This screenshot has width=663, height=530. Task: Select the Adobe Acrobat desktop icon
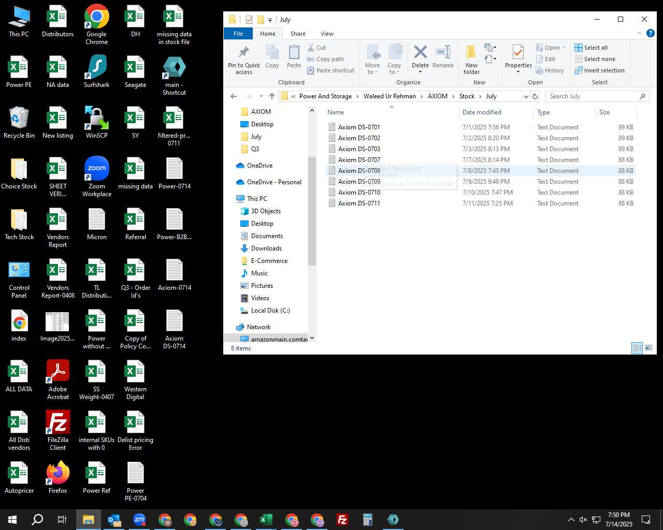click(58, 380)
